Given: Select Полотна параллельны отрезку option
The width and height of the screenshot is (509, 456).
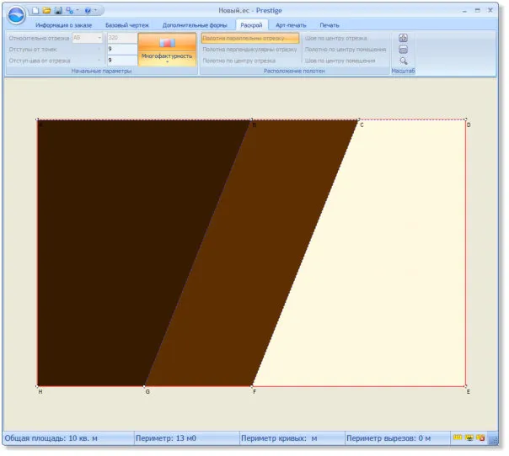Looking at the screenshot, I should [x=250, y=38].
